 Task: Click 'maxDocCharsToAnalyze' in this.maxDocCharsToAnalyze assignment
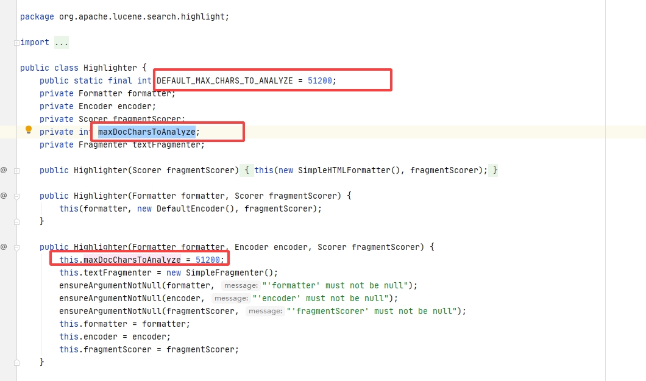click(132, 260)
